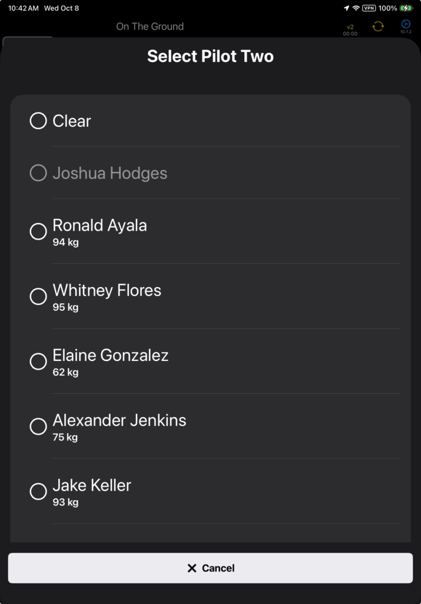This screenshot has width=421, height=604.
Task: Tap the X icon on Cancel
Action: pyautogui.click(x=192, y=568)
